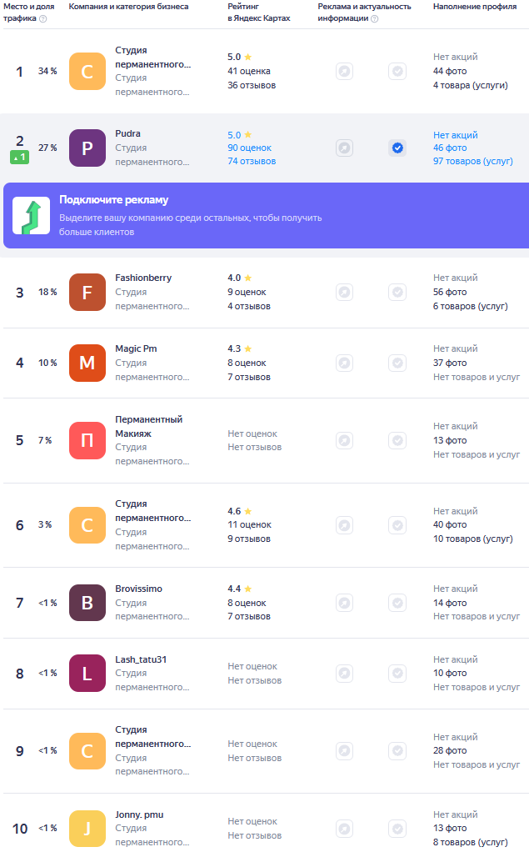529x867 pixels.
Task: Click the red 'П' avatar of Перманентный Макияж
Action: [x=87, y=441]
